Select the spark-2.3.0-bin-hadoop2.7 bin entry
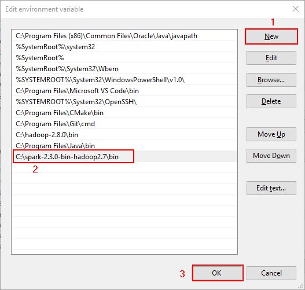The image size is (305, 290). tap(124, 156)
